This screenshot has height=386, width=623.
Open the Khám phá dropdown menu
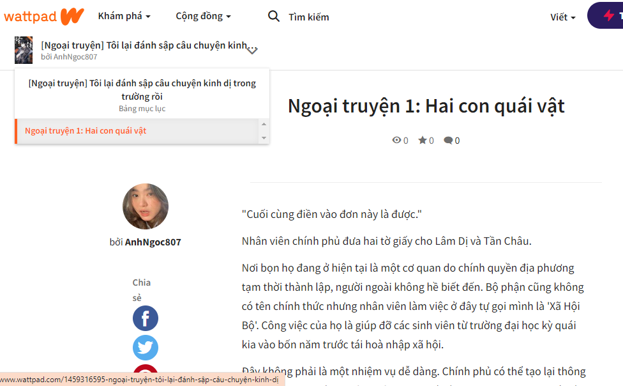(124, 17)
